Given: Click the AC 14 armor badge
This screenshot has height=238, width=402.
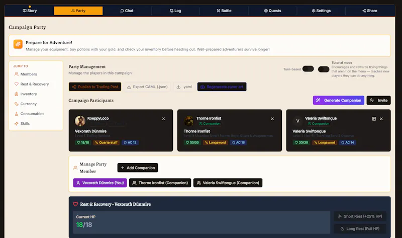Looking at the screenshot, I should (x=347, y=142).
